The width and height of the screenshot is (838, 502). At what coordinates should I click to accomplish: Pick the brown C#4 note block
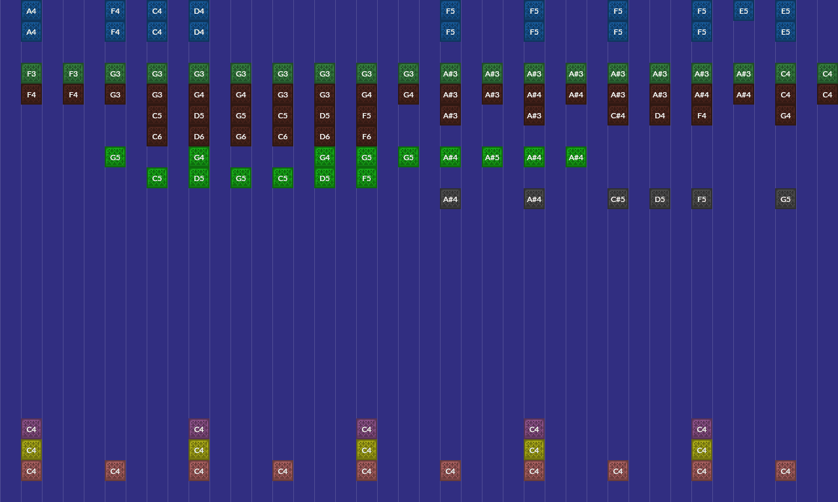pos(618,115)
